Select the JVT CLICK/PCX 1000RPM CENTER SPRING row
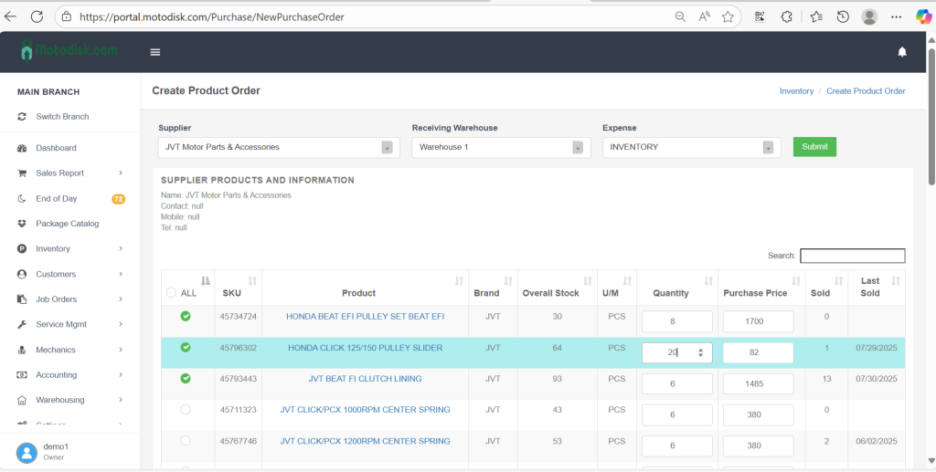This screenshot has width=936, height=472. [186, 410]
